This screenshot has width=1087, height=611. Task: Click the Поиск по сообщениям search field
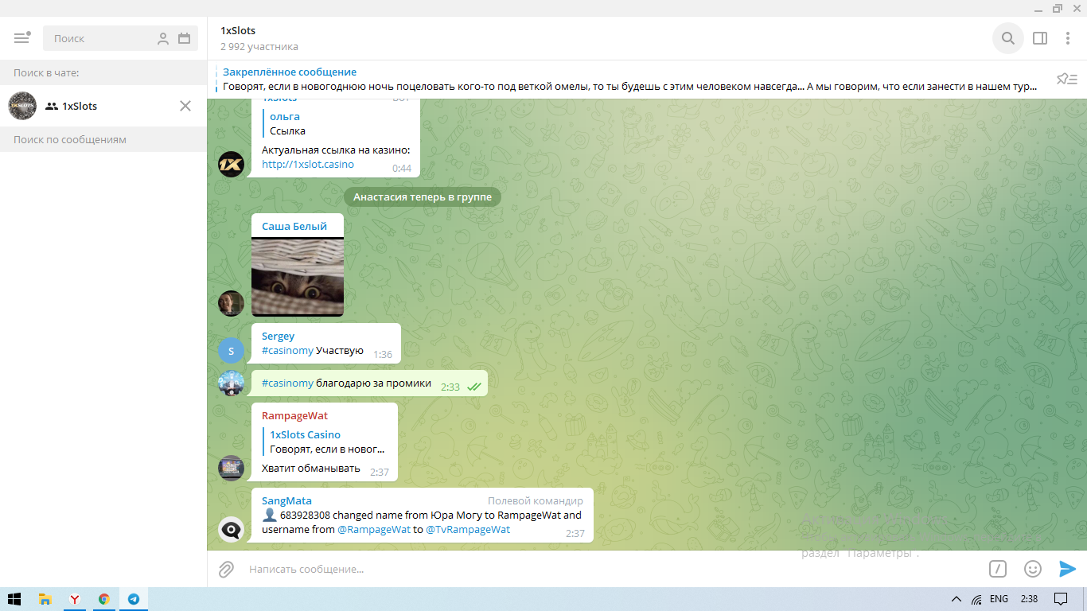click(103, 140)
